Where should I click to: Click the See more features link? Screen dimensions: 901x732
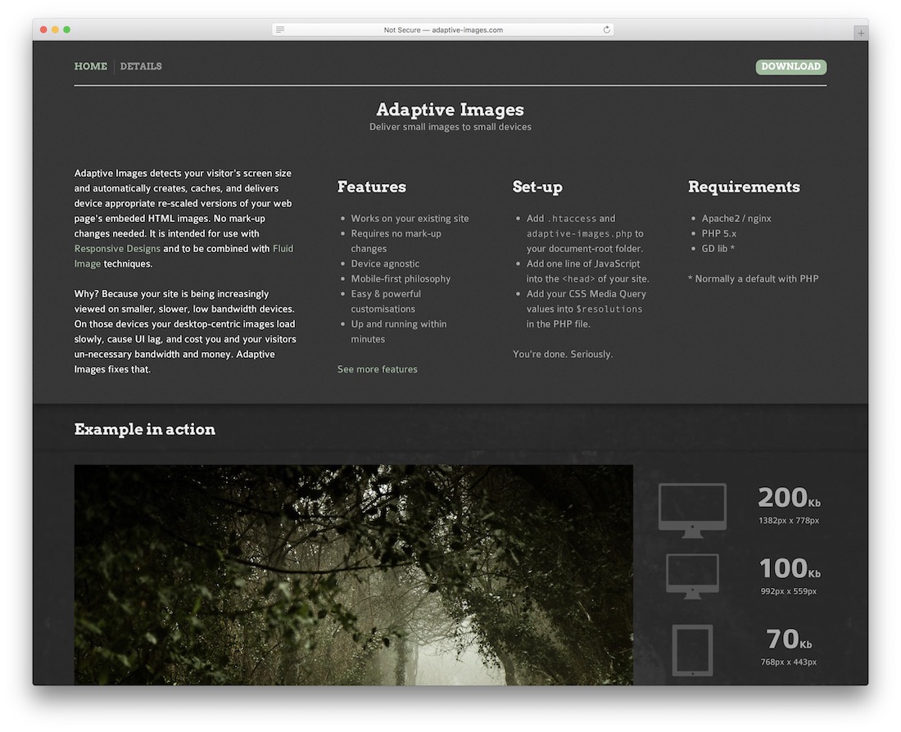[x=378, y=369]
